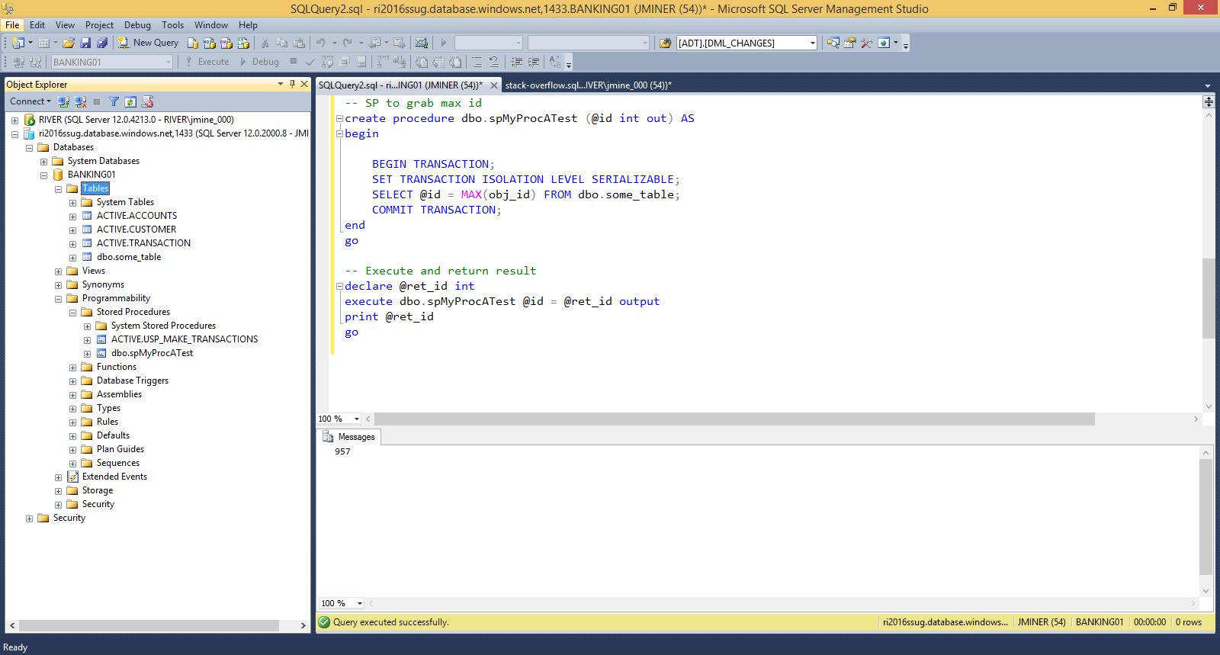Open the File menu

(x=12, y=24)
